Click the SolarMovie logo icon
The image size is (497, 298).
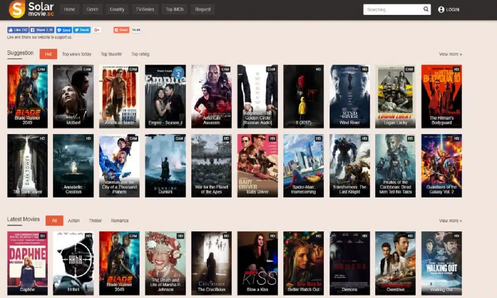tap(17, 9)
